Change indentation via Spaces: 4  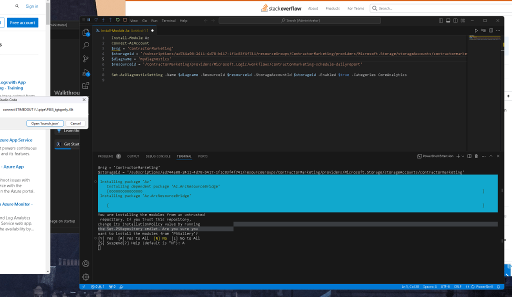(429, 286)
